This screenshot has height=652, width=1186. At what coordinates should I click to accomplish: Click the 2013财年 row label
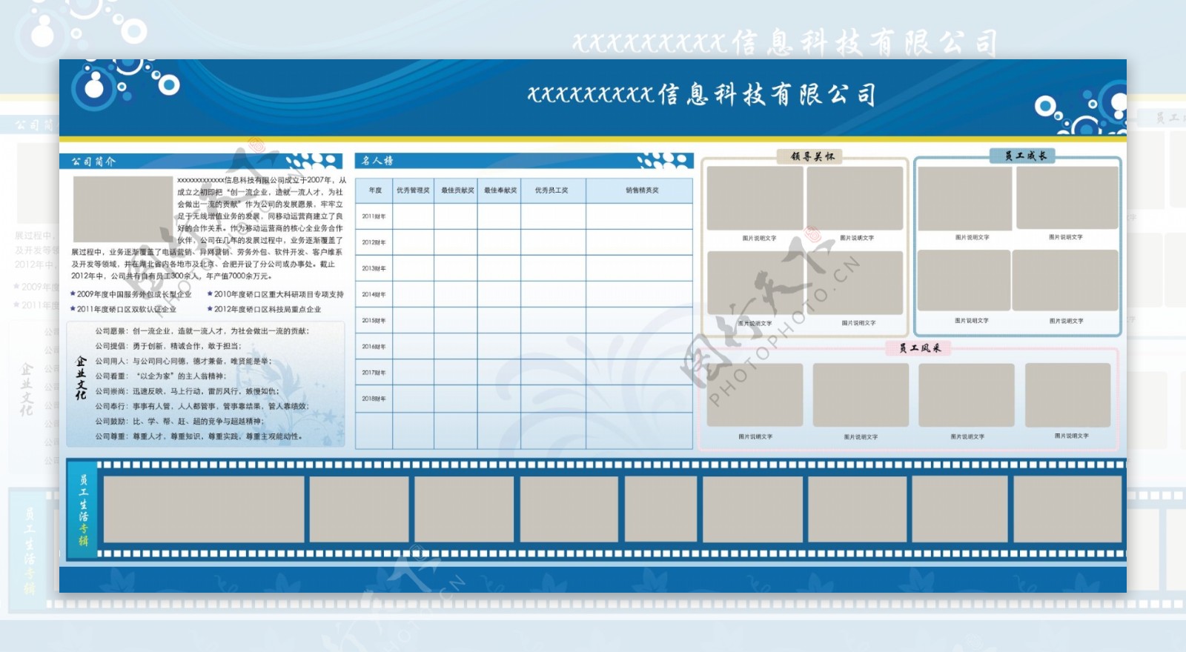(374, 268)
